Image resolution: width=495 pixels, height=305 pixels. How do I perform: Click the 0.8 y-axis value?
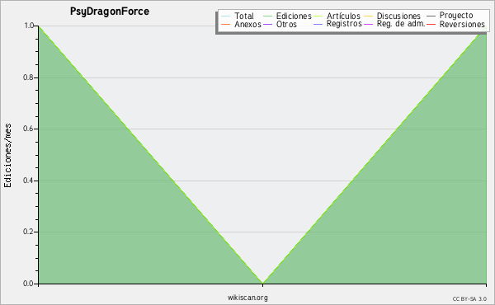pyautogui.click(x=28, y=77)
